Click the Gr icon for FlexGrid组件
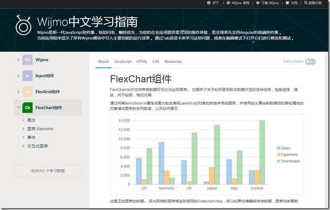The image size is (330, 210). tap(27, 92)
